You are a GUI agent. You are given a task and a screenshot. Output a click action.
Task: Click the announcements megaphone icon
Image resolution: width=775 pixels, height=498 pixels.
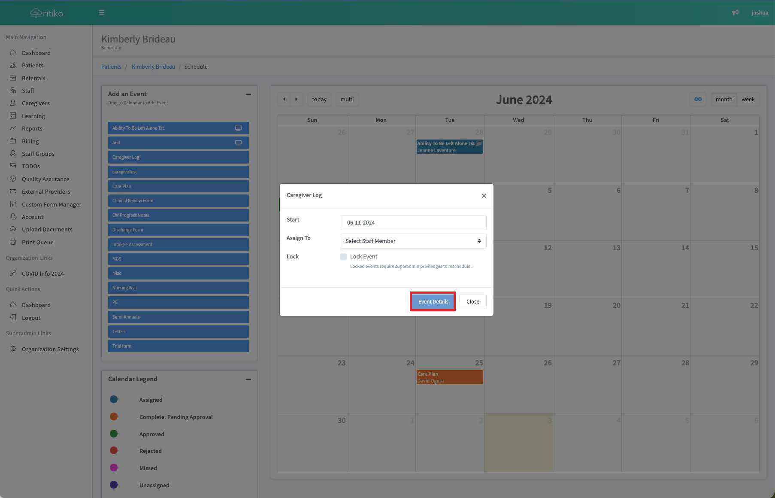735,12
